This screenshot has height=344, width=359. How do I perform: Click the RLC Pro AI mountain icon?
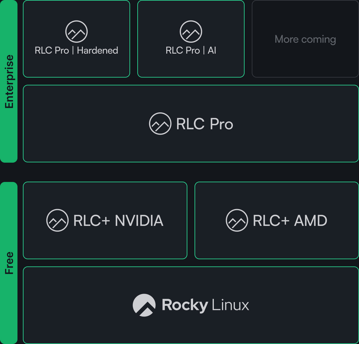pos(191,32)
